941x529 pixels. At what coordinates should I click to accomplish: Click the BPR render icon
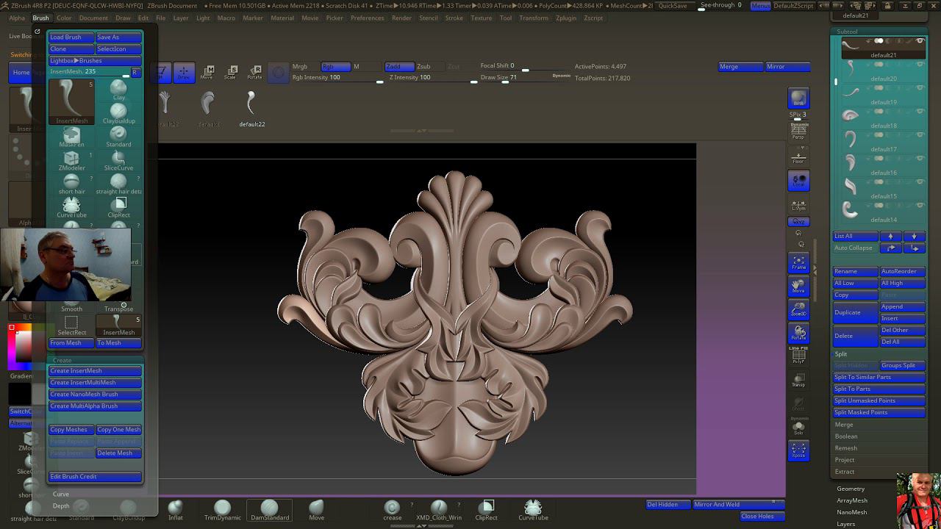coord(798,98)
